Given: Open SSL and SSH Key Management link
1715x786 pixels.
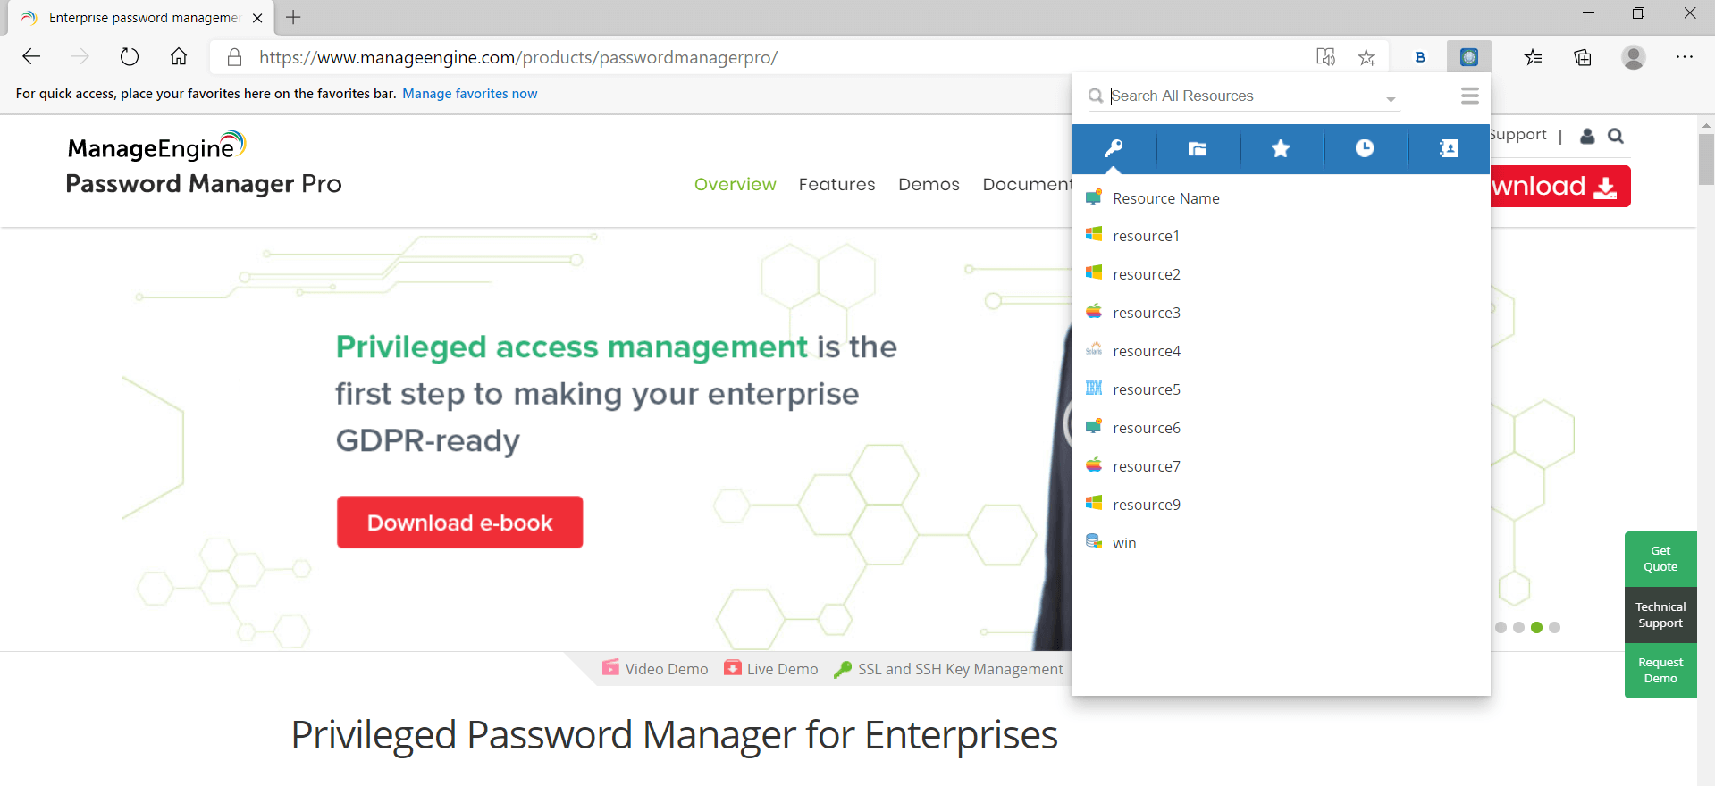Looking at the screenshot, I should pos(948,669).
